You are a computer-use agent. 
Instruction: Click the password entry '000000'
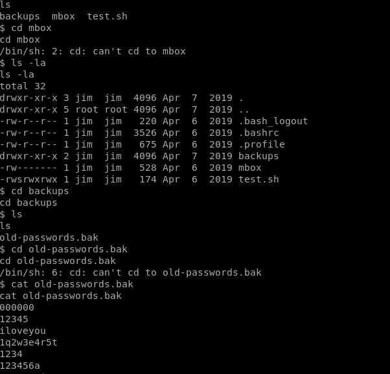(x=17, y=307)
